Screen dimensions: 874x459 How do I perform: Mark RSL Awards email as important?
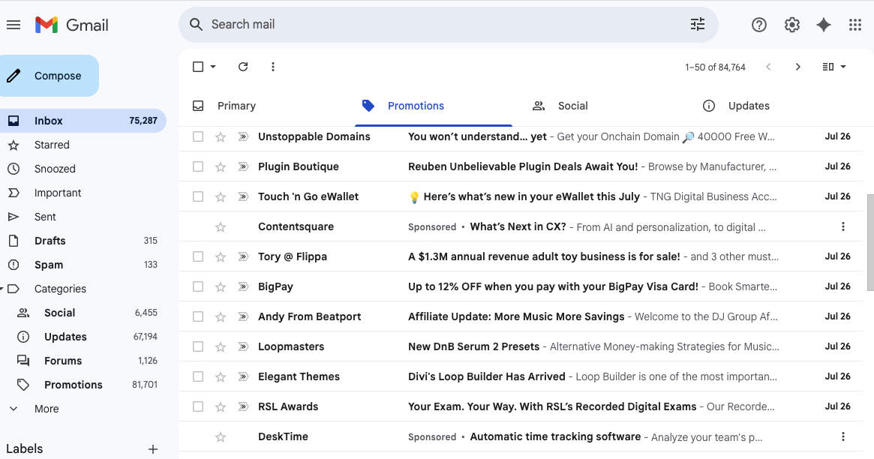[243, 406]
